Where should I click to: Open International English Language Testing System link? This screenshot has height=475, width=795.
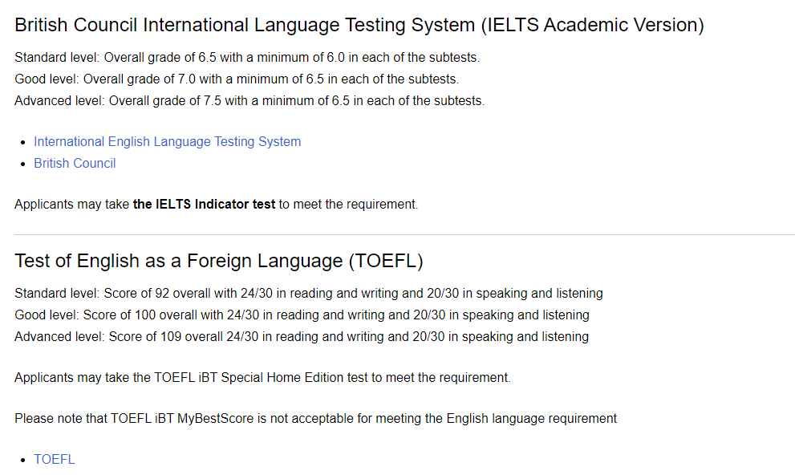[168, 141]
